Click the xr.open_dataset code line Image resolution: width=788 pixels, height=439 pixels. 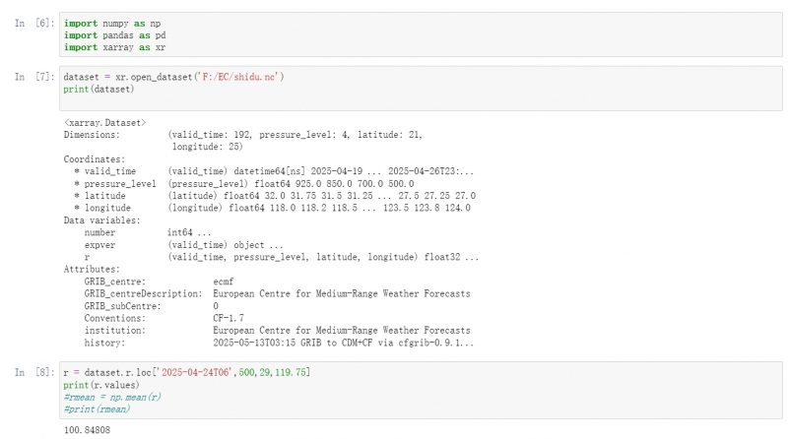[173, 77]
